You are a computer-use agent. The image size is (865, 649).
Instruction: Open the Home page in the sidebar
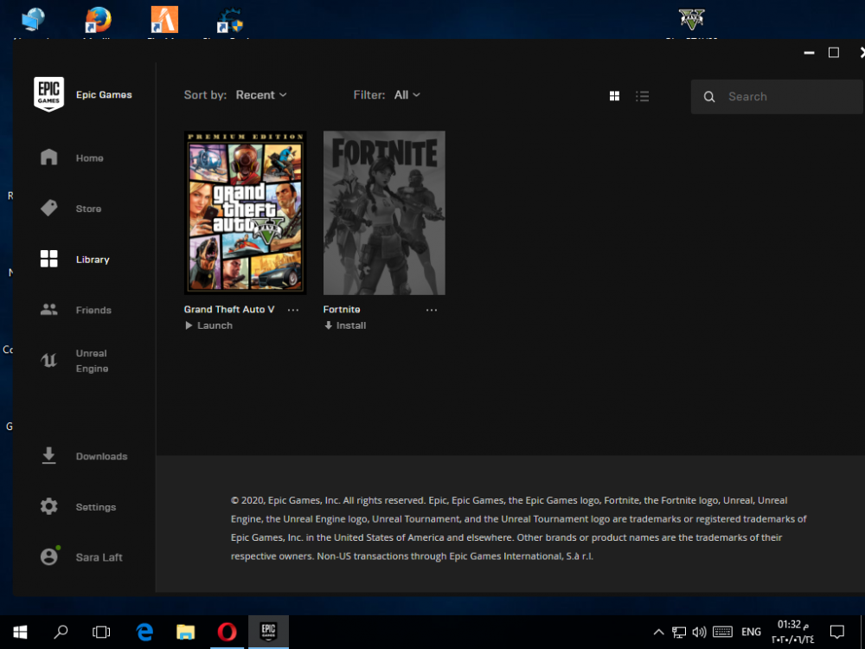pyautogui.click(x=89, y=157)
